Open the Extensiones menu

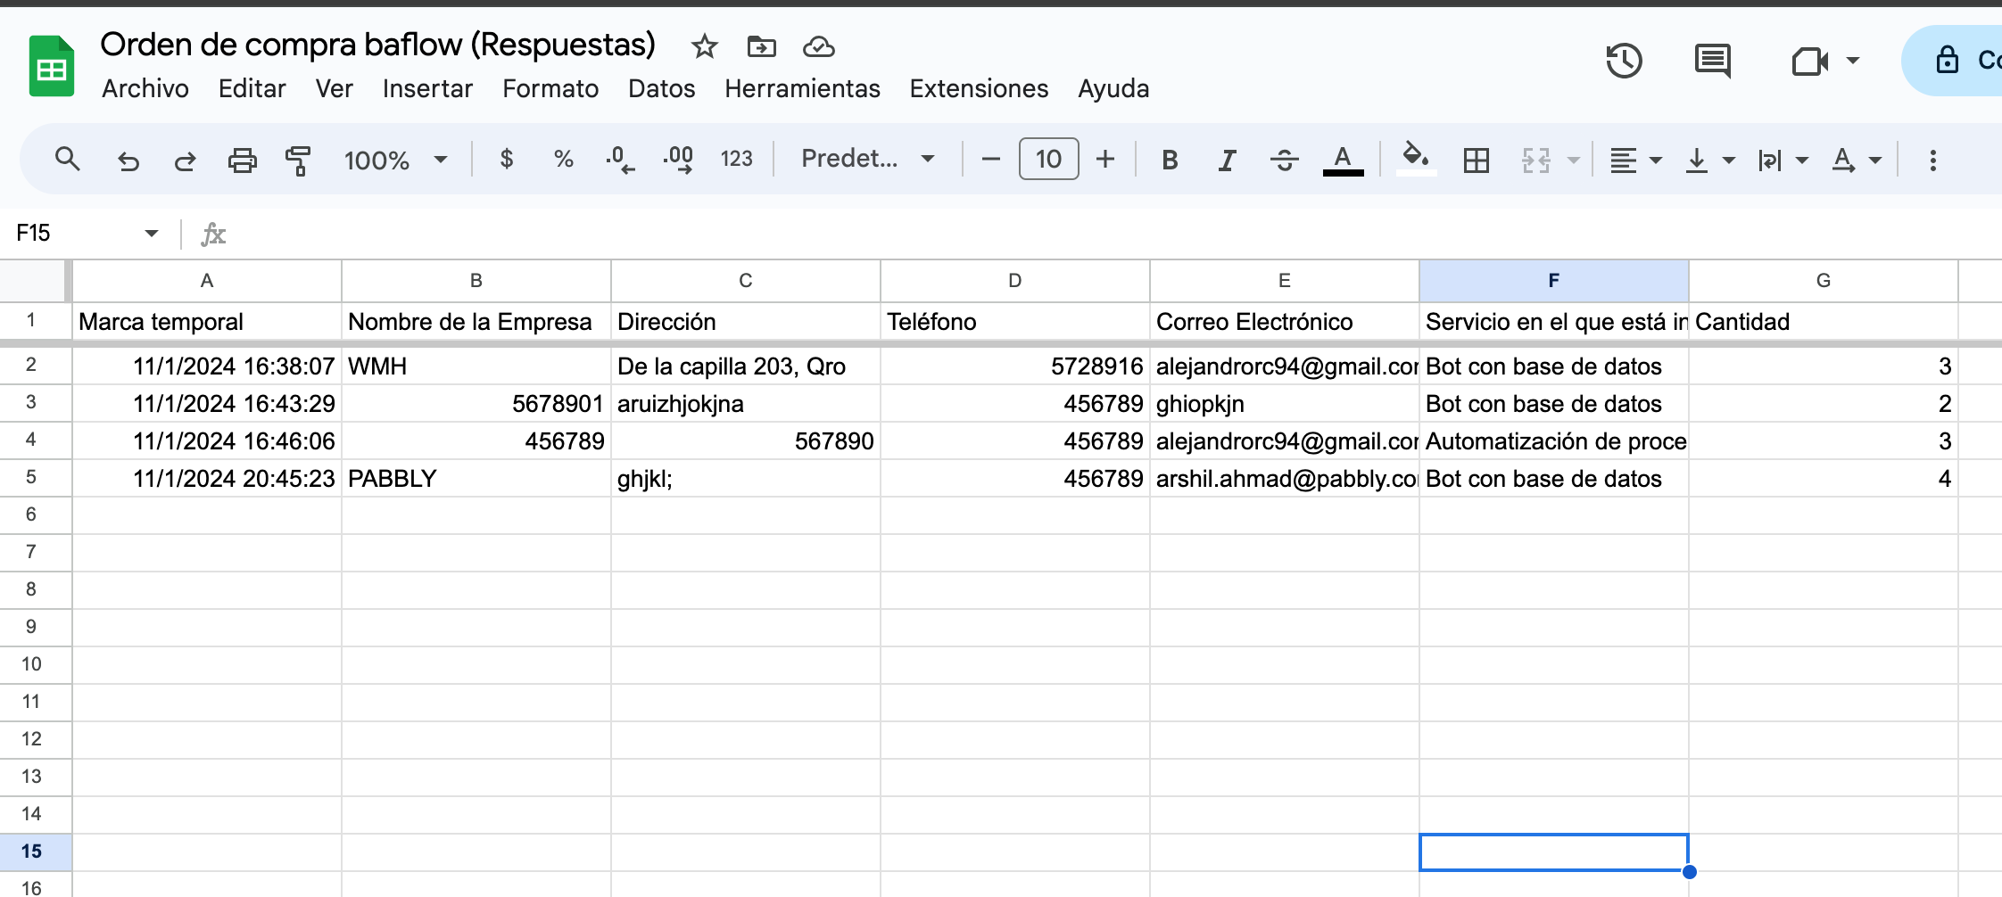tap(979, 88)
